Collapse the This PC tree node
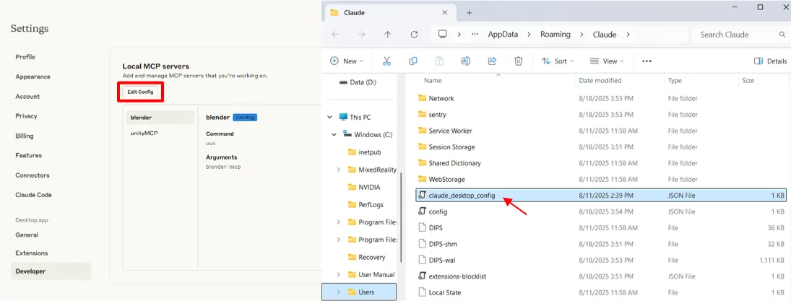791x301 pixels. [329, 117]
